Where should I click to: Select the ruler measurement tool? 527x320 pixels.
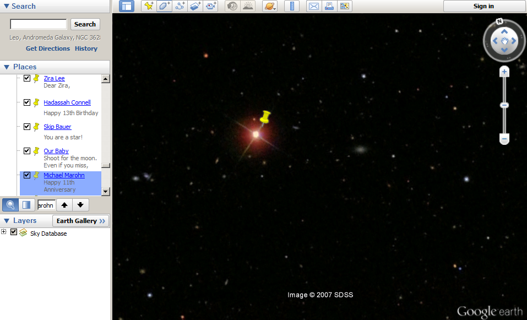coord(292,6)
